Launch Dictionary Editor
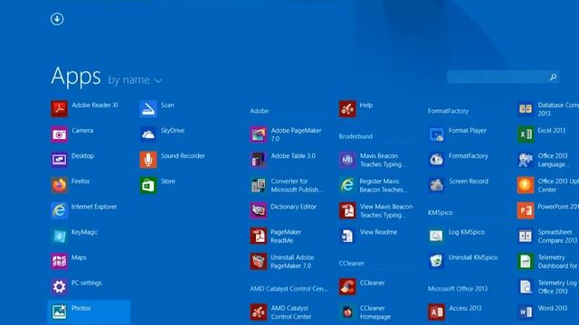Image resolution: width=579 pixels, height=325 pixels. tap(283, 210)
